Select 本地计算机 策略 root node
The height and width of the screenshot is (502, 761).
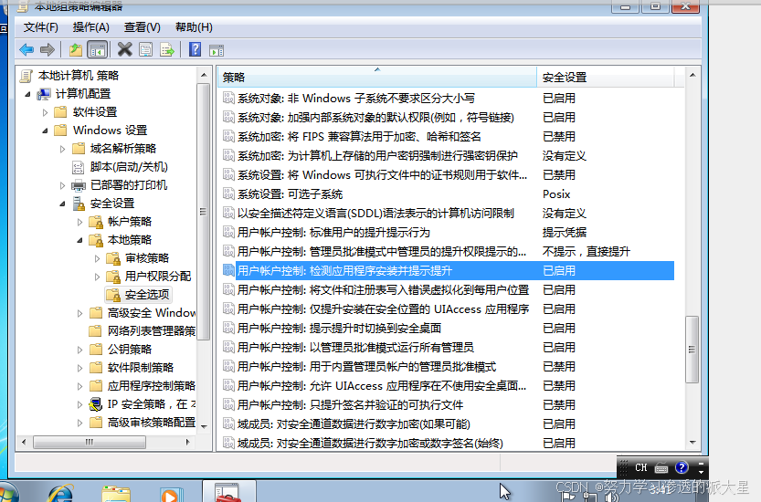coord(79,76)
